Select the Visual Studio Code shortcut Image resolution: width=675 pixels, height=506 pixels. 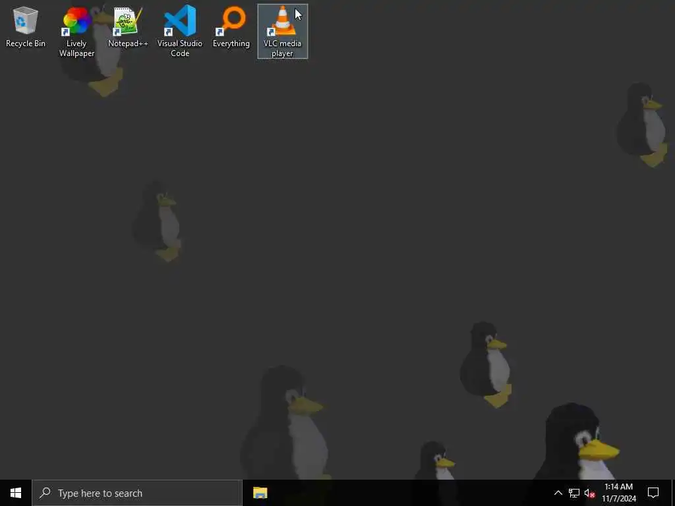tap(179, 32)
